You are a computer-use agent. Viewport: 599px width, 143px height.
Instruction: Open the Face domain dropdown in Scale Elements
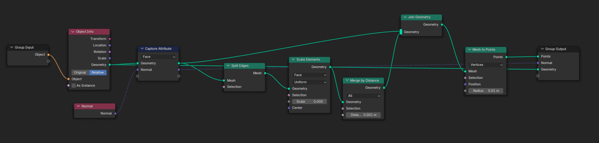coord(310,75)
